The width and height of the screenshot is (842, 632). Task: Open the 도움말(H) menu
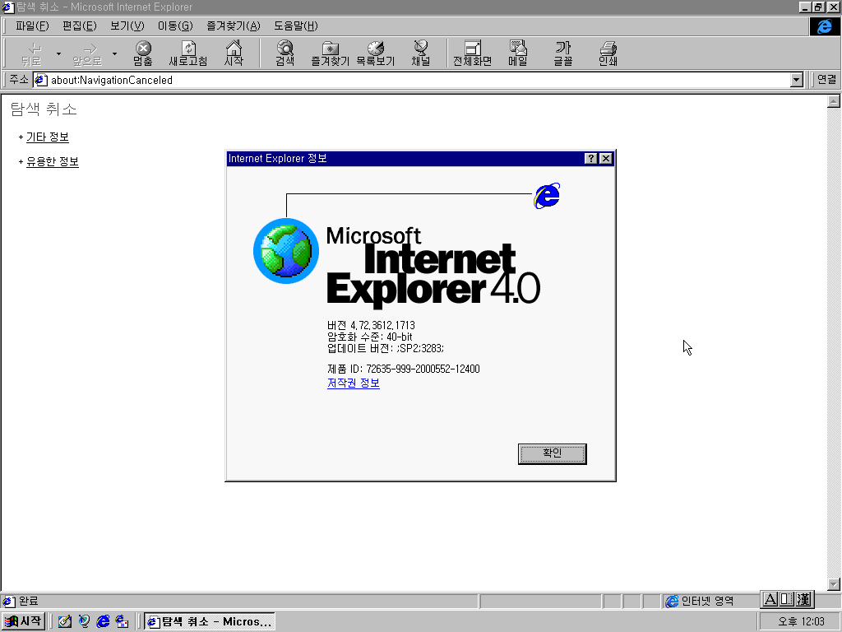pos(296,26)
